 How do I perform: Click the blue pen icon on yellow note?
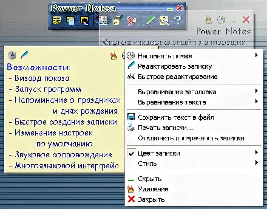(24, 55)
